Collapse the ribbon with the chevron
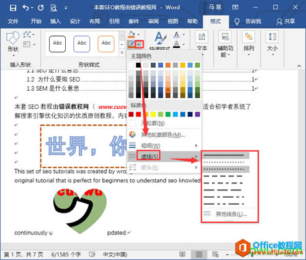Viewport: 306px width, 260px height. coord(299,66)
